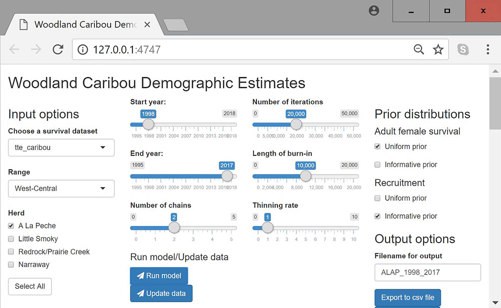Toggle Uniform prior under Recruitment
This screenshot has height=308, width=501.
[x=377, y=198]
